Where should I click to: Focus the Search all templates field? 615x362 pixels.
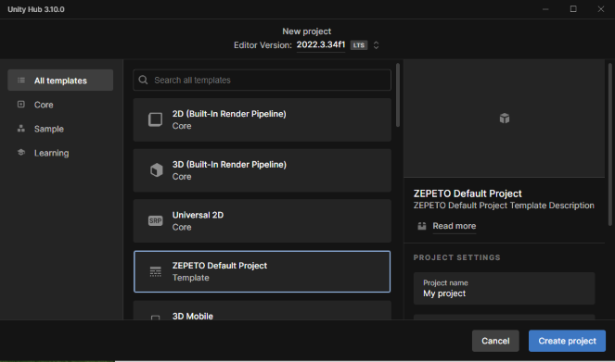point(262,80)
